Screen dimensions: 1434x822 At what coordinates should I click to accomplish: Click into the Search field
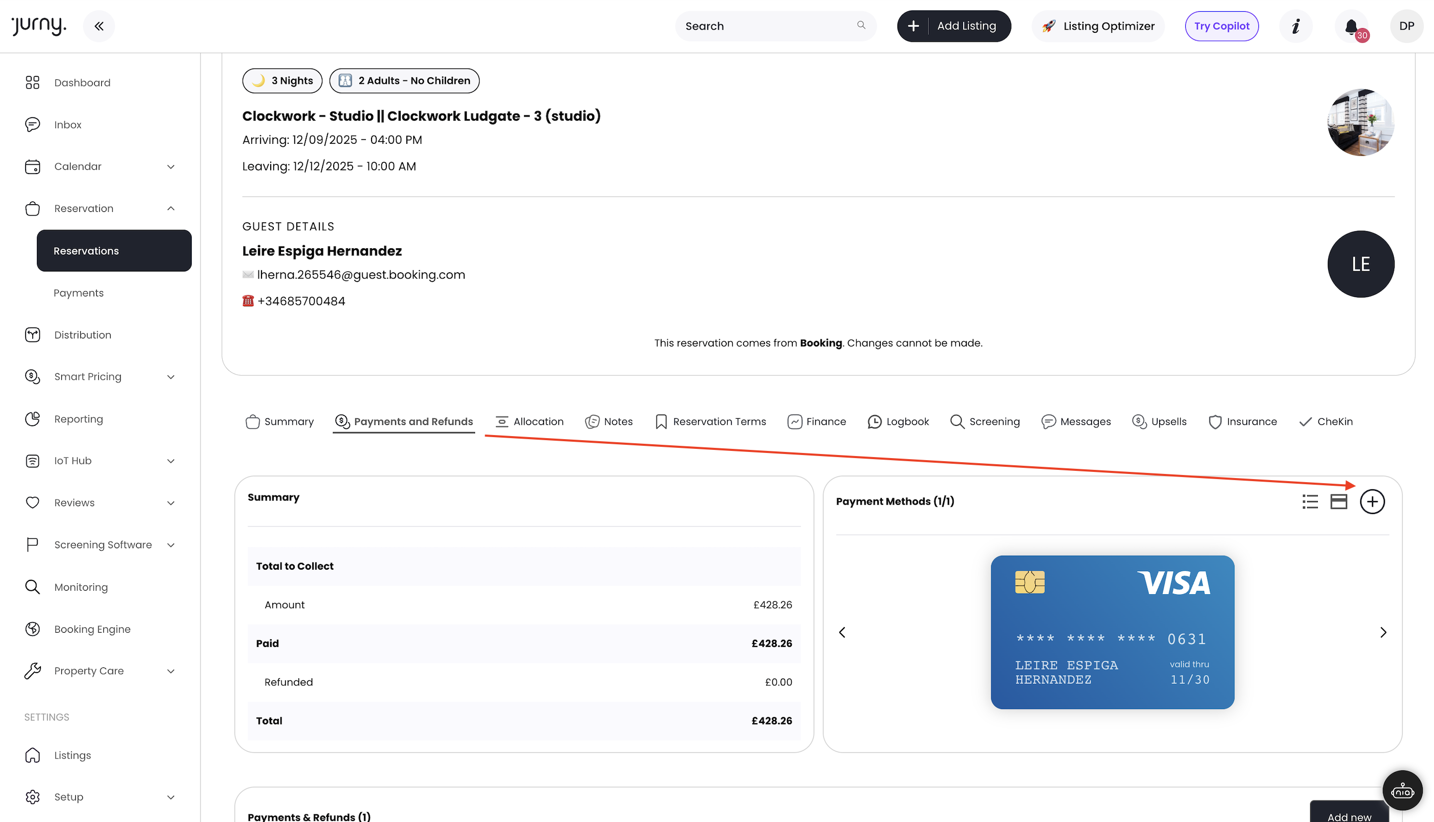pos(768,26)
